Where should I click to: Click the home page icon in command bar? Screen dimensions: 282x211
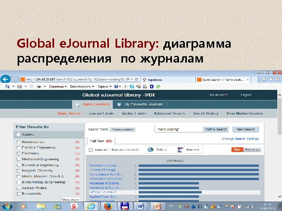(7, 86)
